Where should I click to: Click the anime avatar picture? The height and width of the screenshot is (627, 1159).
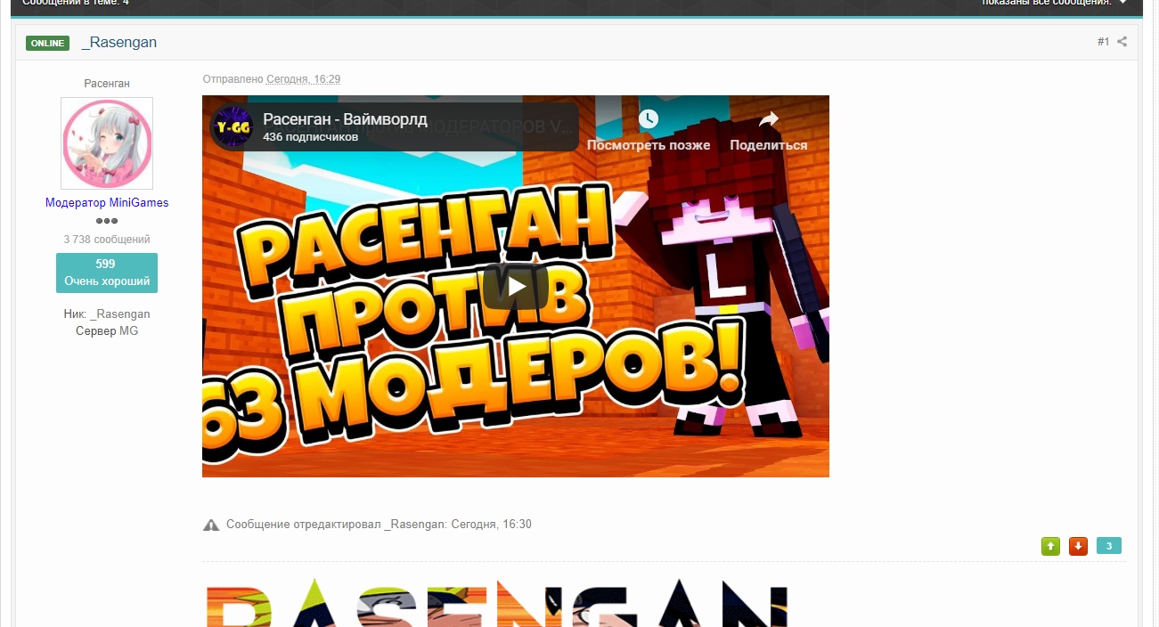point(107,143)
